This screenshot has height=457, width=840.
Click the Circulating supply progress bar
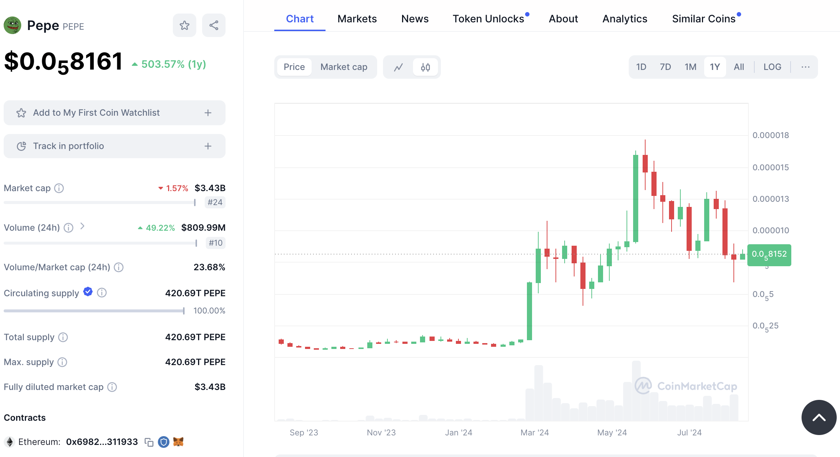click(94, 311)
